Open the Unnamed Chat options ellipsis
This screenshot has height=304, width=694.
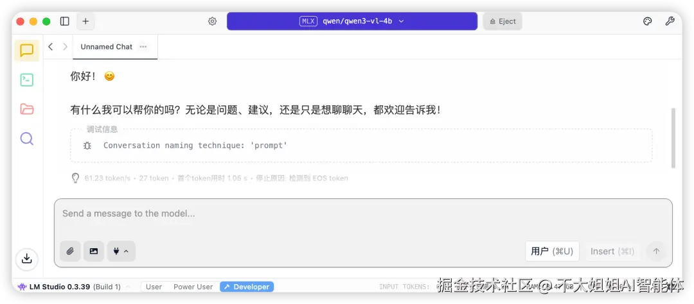click(143, 46)
